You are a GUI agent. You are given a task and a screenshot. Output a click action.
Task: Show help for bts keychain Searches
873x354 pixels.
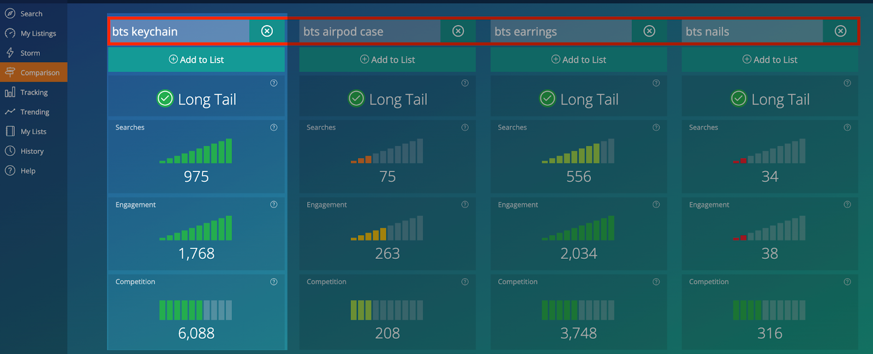point(274,127)
